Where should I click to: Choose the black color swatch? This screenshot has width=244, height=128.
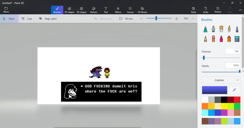[224, 100]
